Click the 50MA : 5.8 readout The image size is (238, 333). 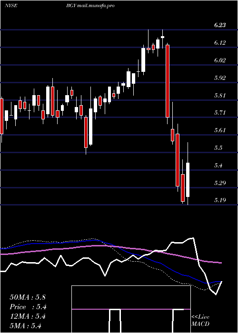click(28, 297)
